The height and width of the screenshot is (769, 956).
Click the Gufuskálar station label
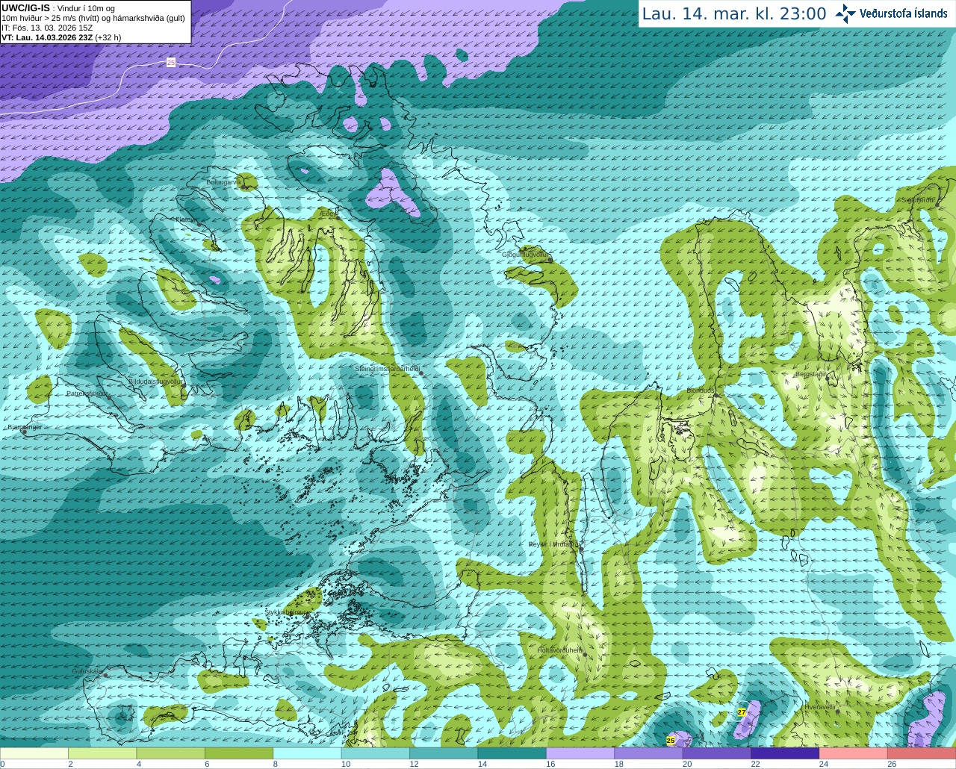coord(87,671)
